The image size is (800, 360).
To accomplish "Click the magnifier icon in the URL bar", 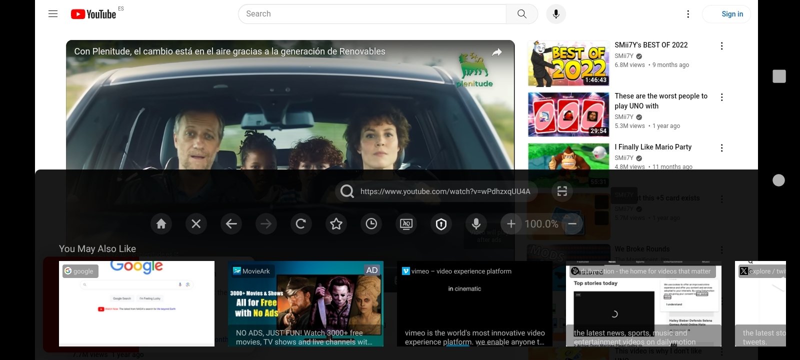I will 347,191.
